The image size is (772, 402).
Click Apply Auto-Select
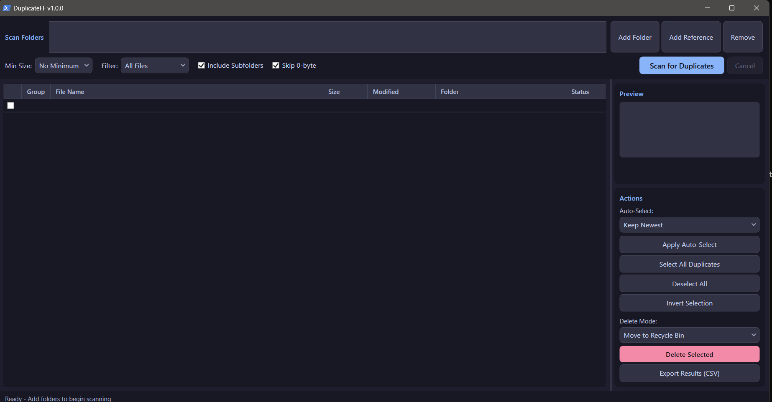(689, 244)
